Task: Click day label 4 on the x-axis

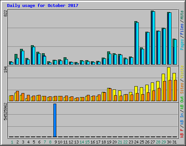Action: (28, 142)
